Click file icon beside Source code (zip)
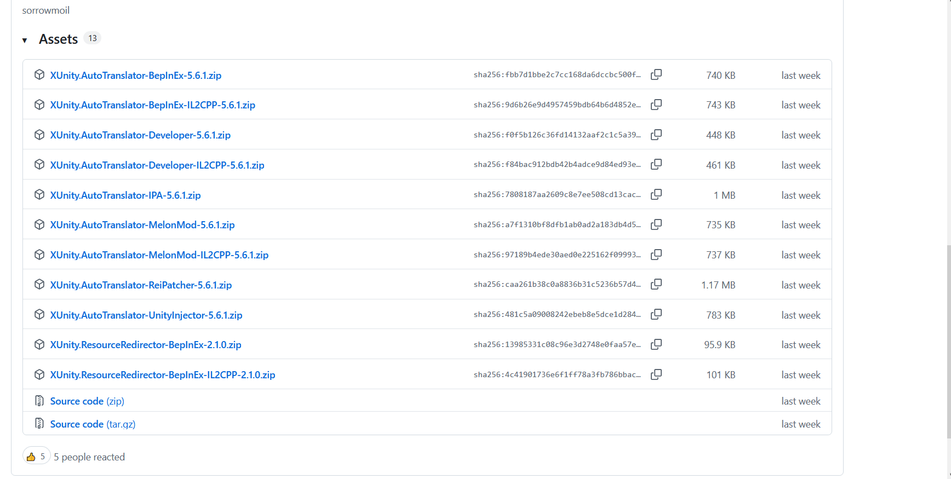The image size is (951, 479). 39,401
